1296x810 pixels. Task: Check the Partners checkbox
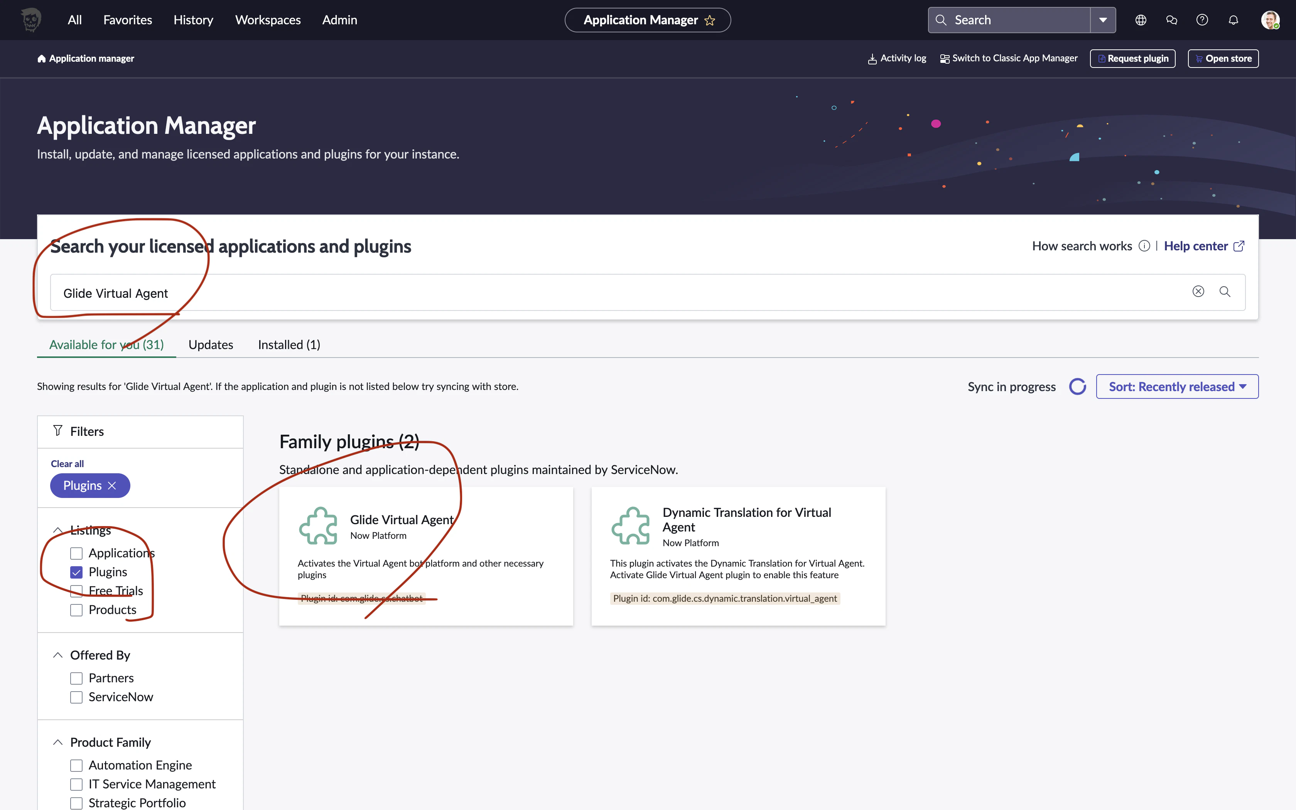pos(77,678)
